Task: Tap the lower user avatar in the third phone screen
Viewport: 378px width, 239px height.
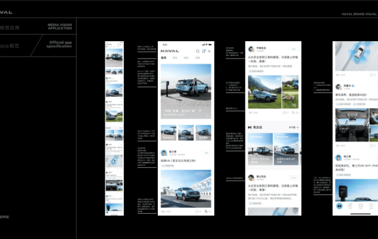Action: [x=251, y=178]
